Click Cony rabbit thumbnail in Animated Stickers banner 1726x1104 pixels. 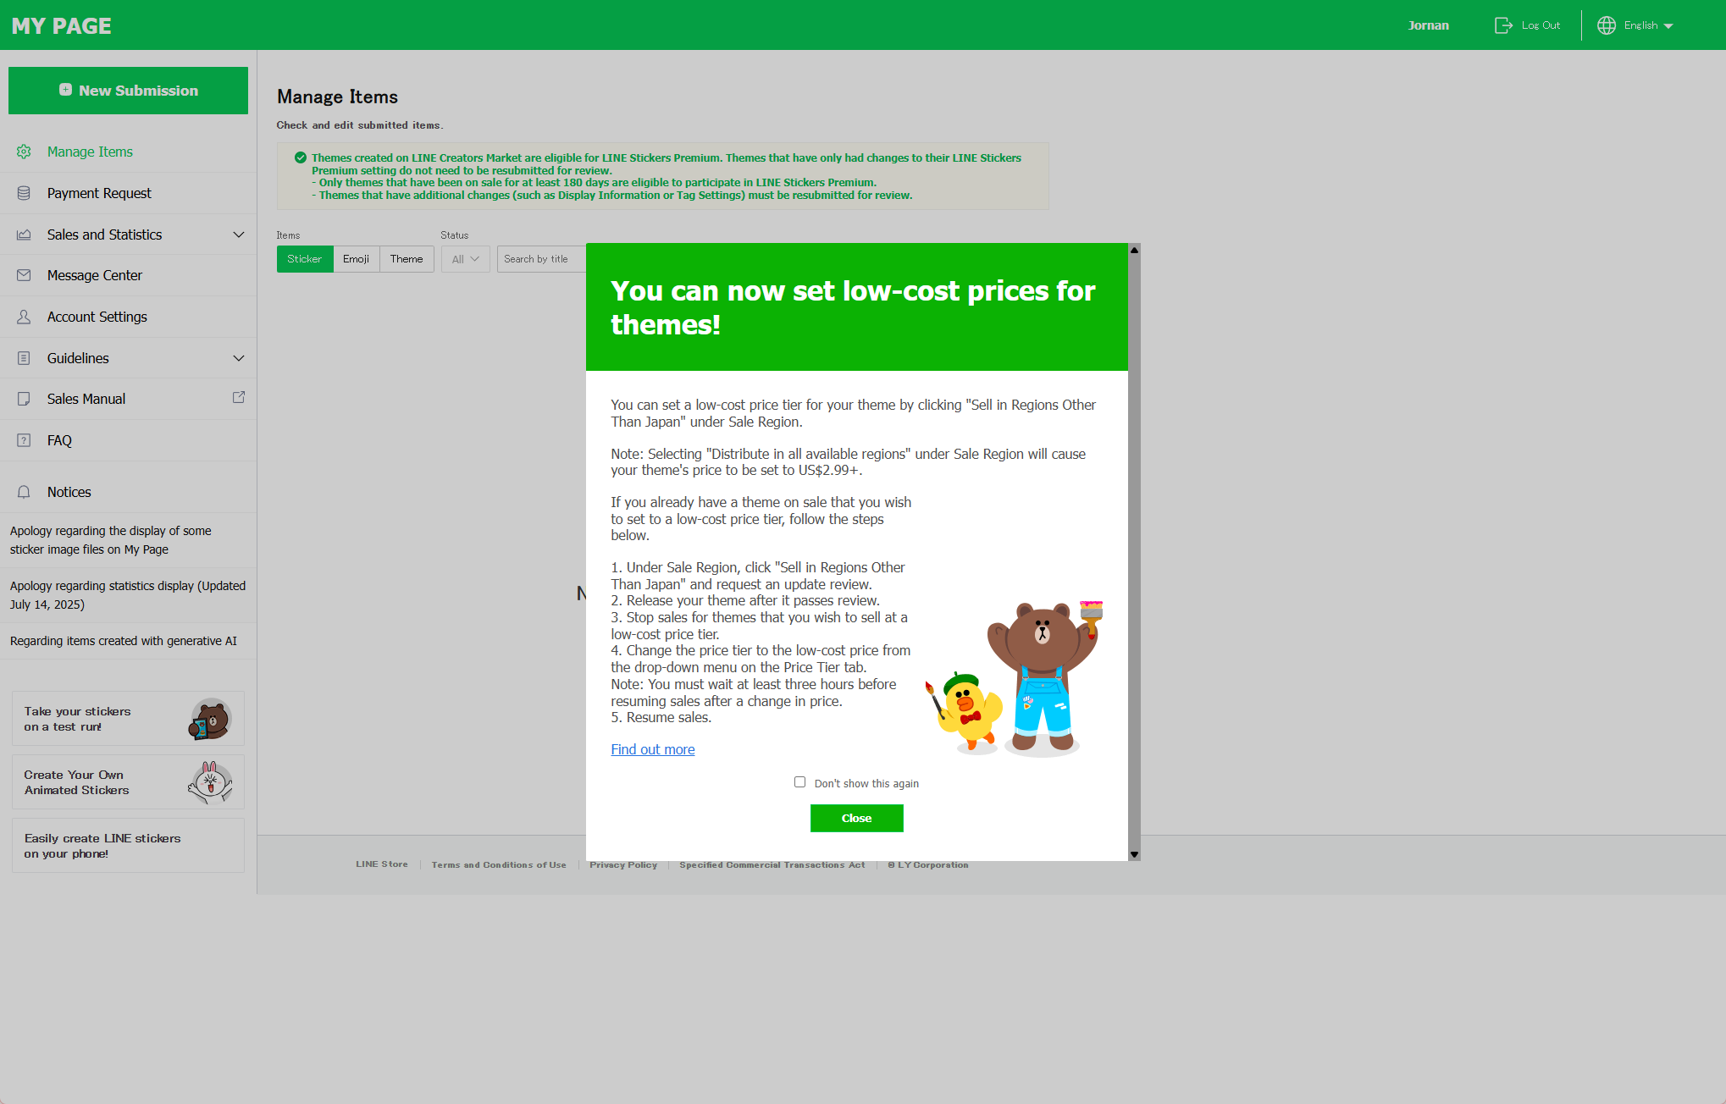point(210,782)
